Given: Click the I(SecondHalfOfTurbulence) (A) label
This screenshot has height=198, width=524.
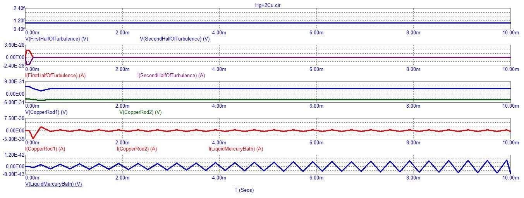Looking at the screenshot, I should [x=171, y=76].
